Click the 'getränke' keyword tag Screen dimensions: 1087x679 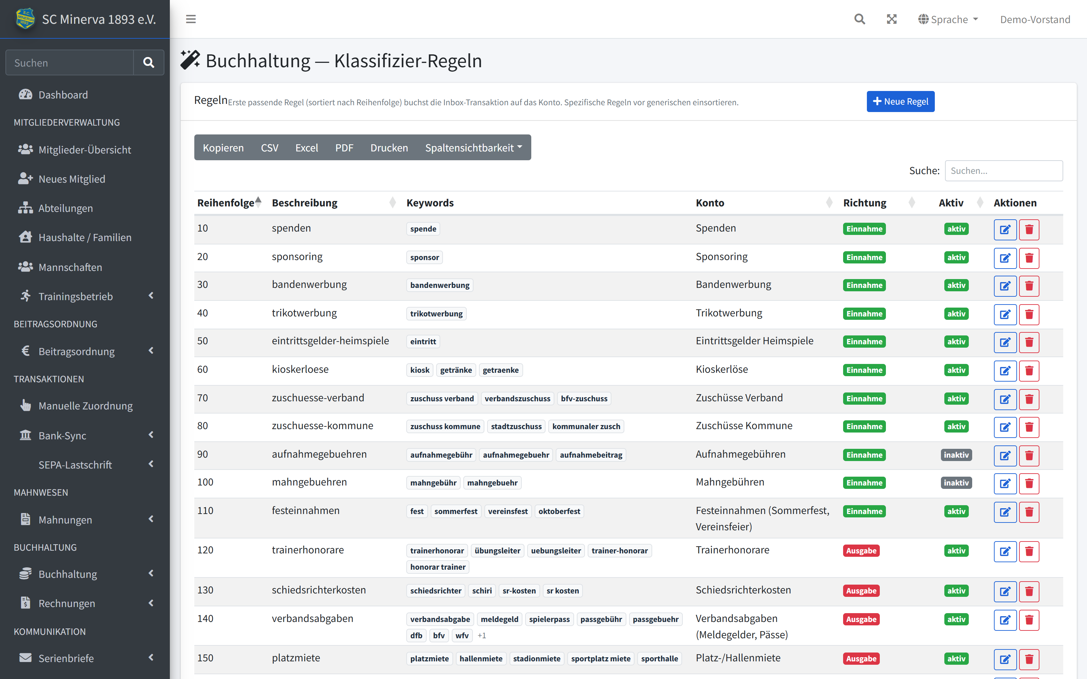(456, 370)
